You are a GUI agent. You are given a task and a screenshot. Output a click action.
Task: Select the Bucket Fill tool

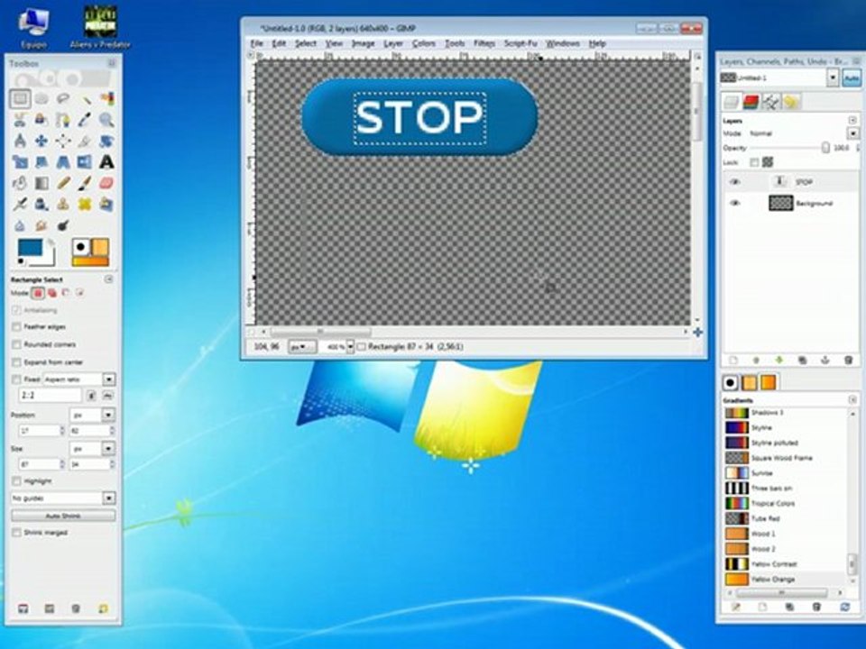click(x=21, y=183)
